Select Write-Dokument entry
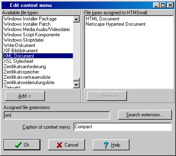The height and width of the screenshot is (156, 176). click(38, 45)
